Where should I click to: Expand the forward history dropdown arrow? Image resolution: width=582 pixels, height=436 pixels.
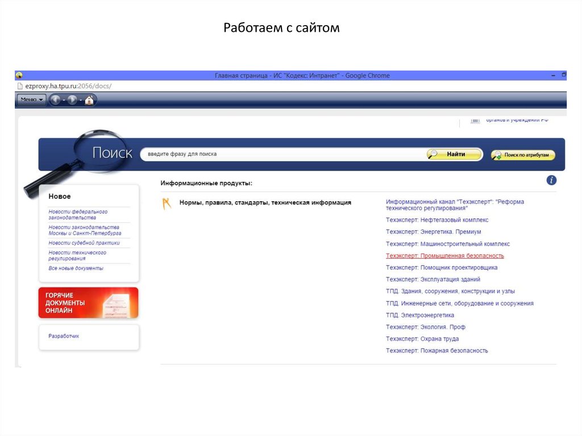[x=81, y=101]
